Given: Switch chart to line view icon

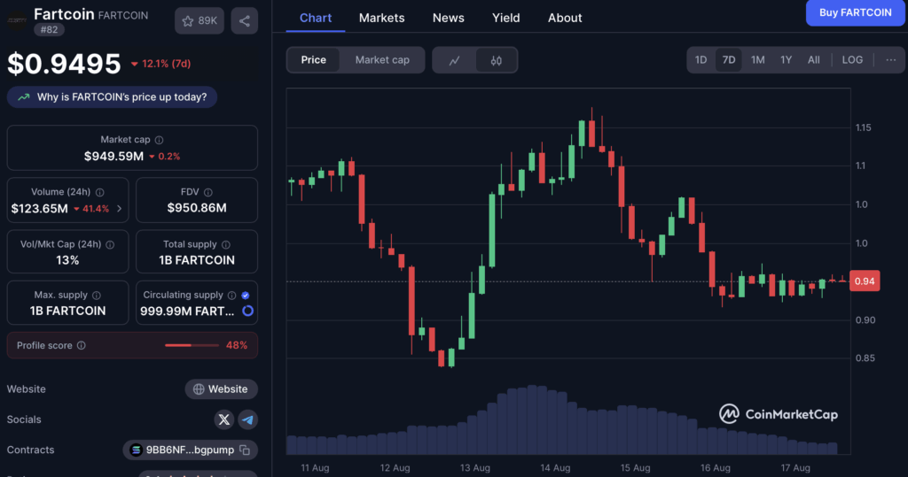Looking at the screenshot, I should click(x=455, y=60).
